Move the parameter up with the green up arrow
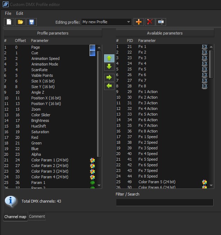 click(109, 58)
